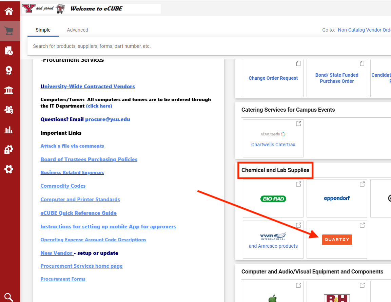Open the gear-and-lock administration sidebar icon
Screen dimensions: 391x302
coord(9,149)
